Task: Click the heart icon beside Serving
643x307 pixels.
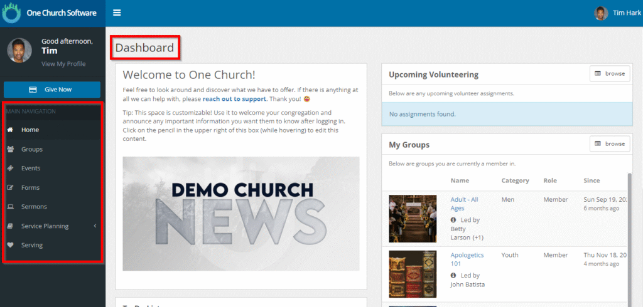Action: [x=11, y=245]
